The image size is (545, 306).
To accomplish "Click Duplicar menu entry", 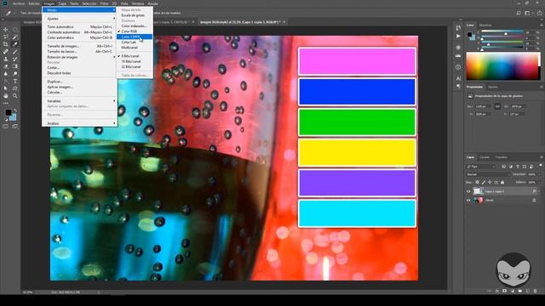I will click(79, 82).
